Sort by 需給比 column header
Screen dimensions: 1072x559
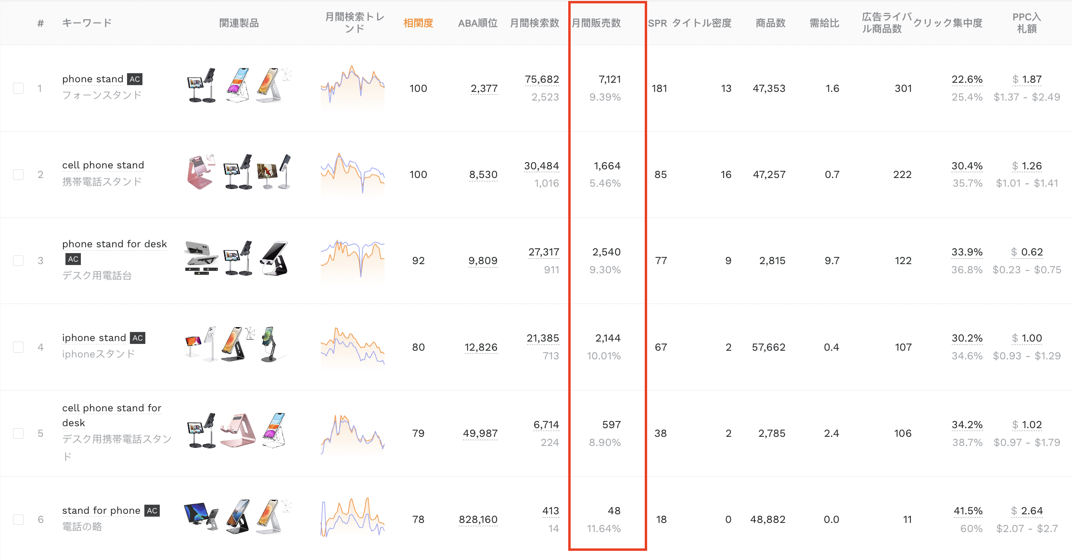pos(824,23)
